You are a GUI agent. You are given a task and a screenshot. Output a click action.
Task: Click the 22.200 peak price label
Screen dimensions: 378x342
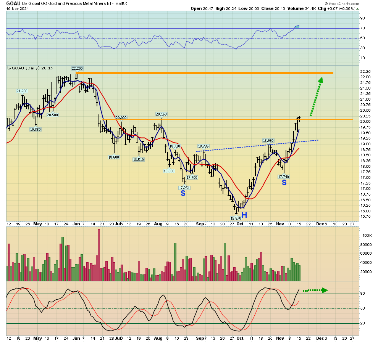coord(77,68)
